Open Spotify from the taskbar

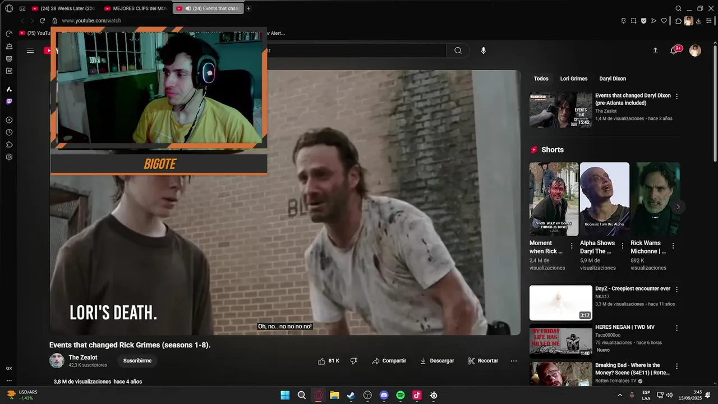click(401, 395)
